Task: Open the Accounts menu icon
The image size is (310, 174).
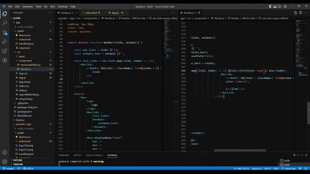Action: (4, 152)
